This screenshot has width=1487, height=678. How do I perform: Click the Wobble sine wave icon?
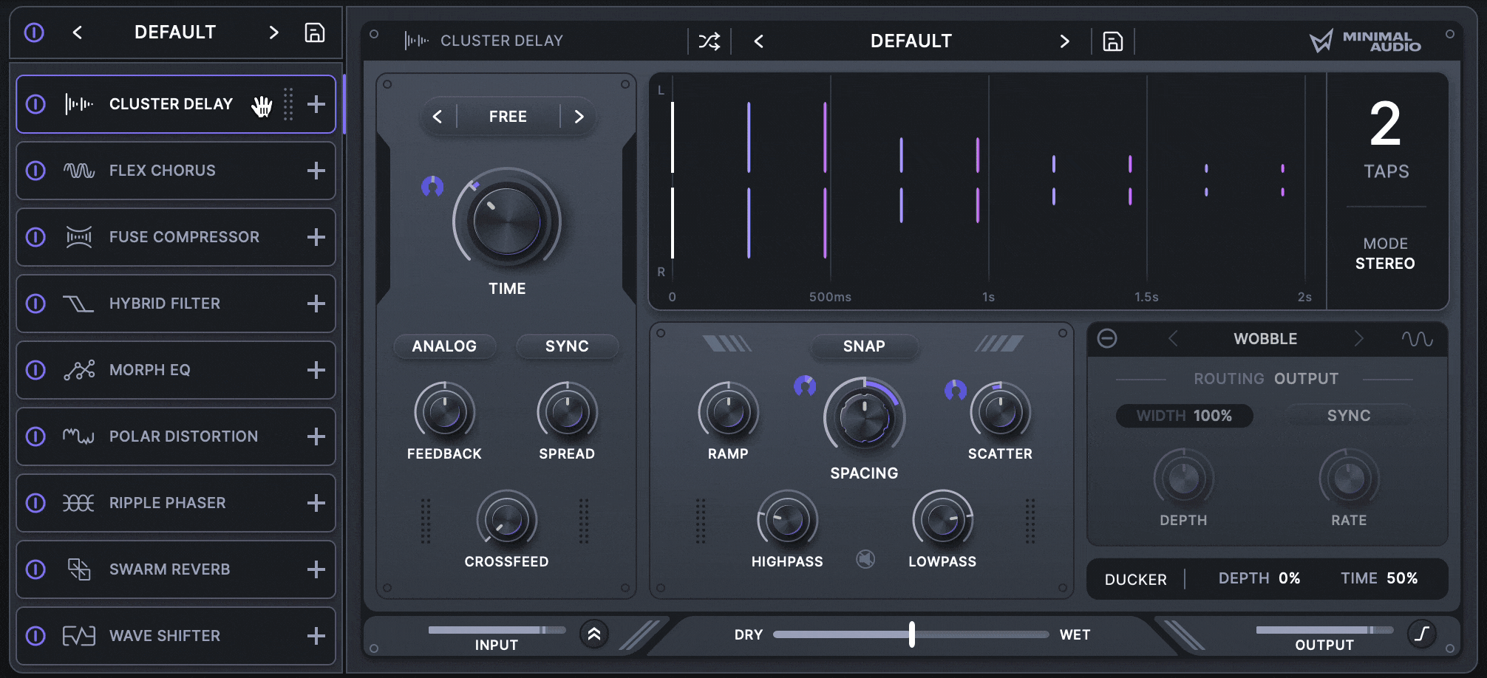tap(1417, 339)
